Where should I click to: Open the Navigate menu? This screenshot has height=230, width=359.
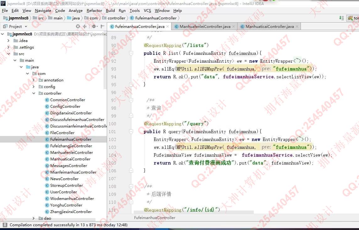pos(43,11)
